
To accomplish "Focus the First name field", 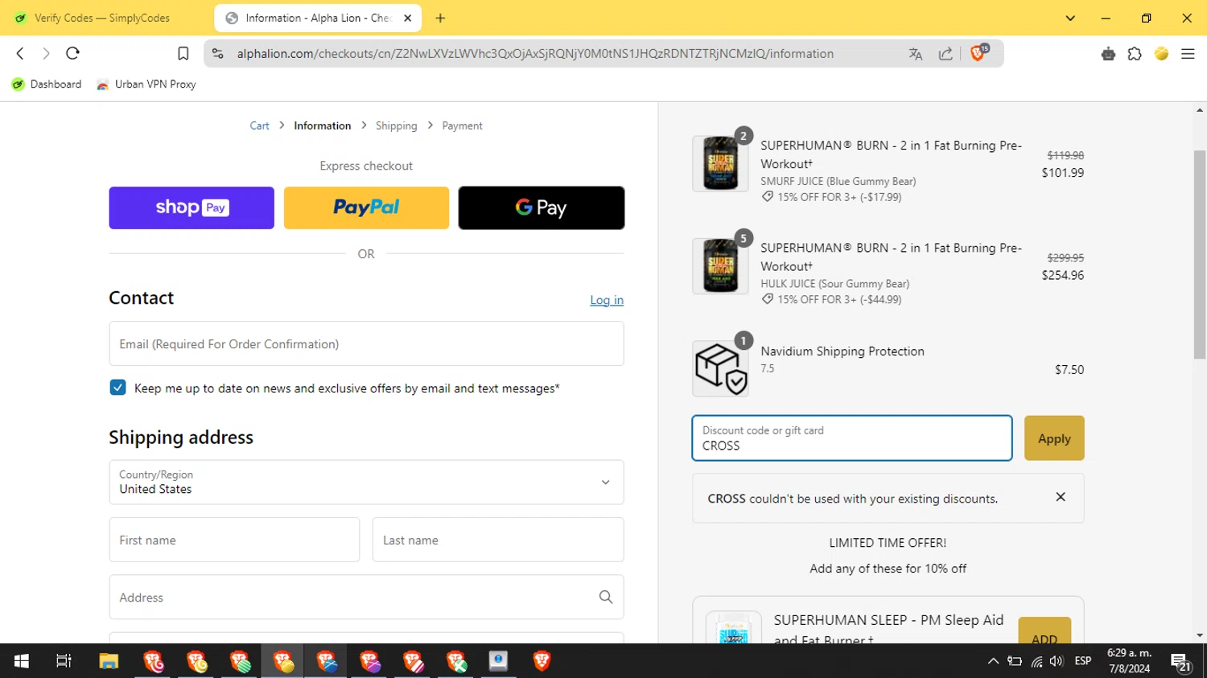I will tap(234, 540).
